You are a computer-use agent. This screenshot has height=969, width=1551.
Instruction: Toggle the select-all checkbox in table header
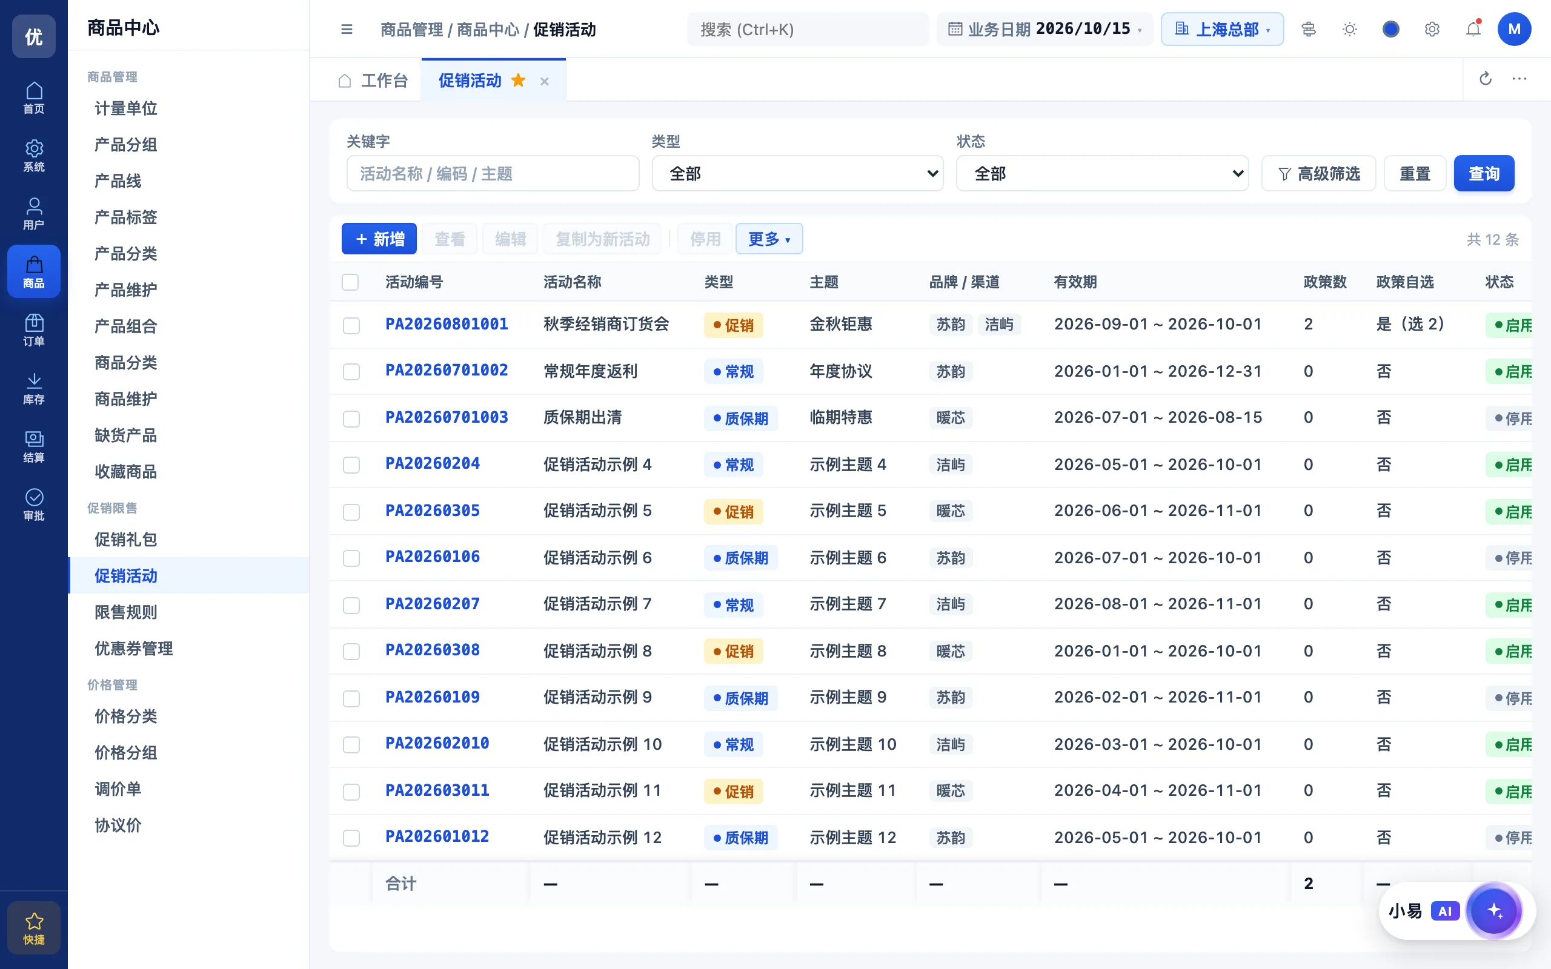(x=351, y=282)
